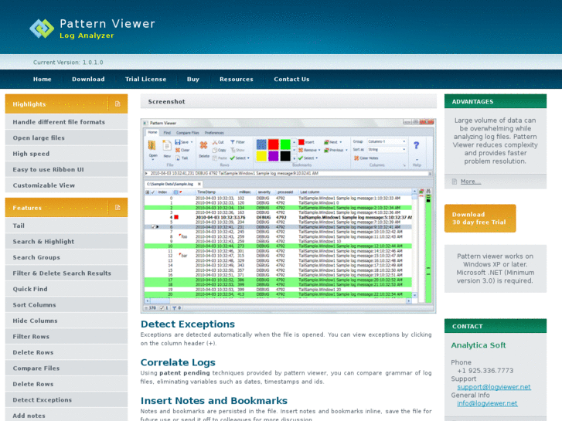
Task: Click the document icon beside More...
Action: (455, 182)
